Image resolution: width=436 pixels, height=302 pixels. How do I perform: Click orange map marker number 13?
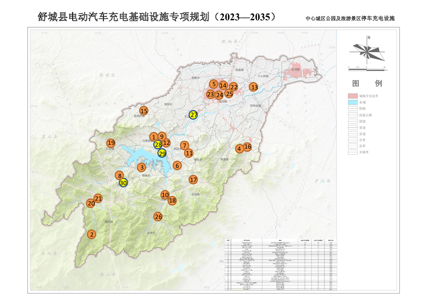click(253, 87)
